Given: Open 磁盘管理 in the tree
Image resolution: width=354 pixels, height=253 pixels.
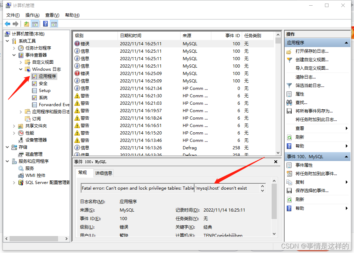Looking at the screenshot, I should (x=34, y=154).
